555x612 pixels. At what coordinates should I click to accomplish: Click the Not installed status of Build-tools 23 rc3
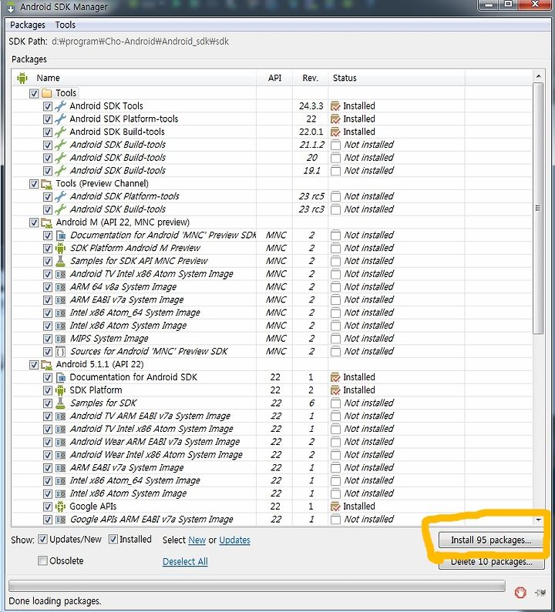(368, 209)
